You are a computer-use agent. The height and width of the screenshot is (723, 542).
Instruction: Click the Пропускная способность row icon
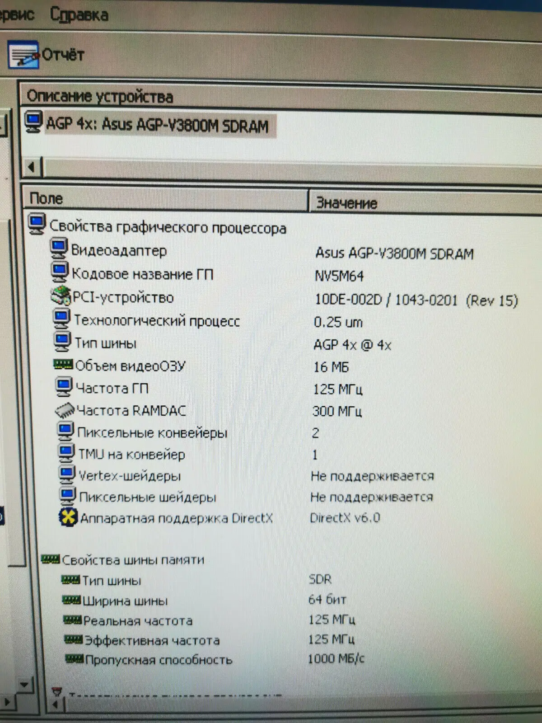[75, 659]
